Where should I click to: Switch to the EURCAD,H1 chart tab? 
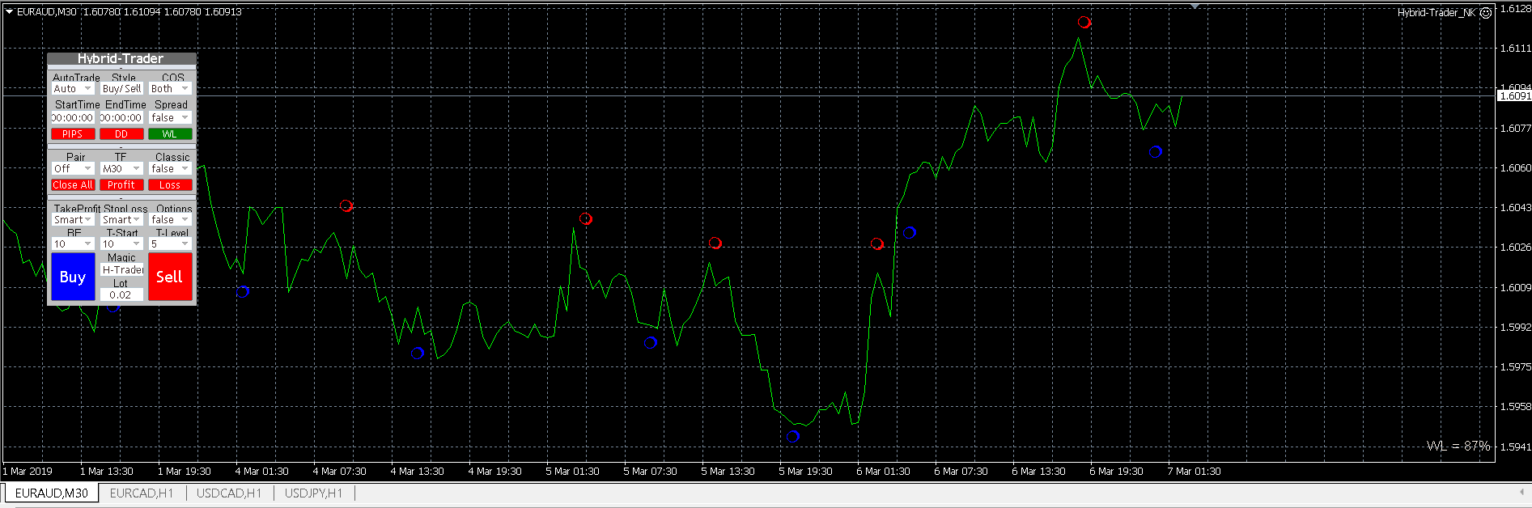[142, 493]
